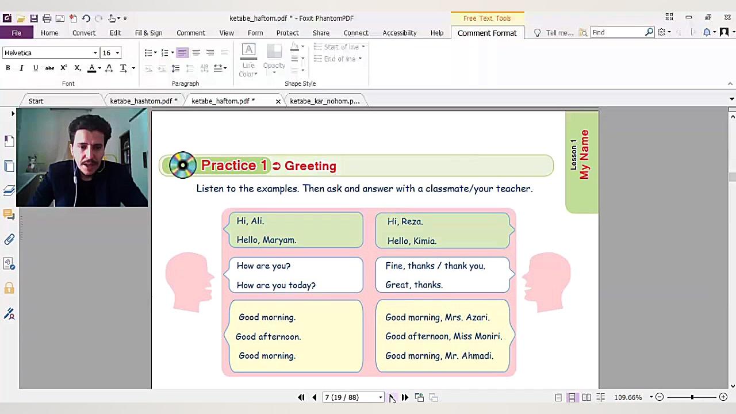
Task: Go to the previous page
Action: tap(315, 397)
